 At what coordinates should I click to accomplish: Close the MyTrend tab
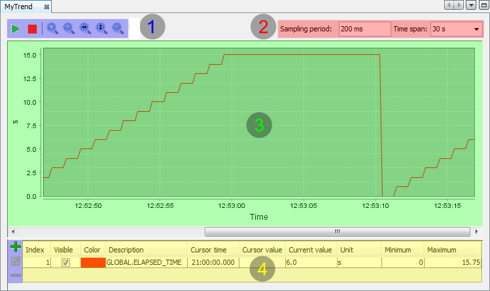tap(46, 7)
